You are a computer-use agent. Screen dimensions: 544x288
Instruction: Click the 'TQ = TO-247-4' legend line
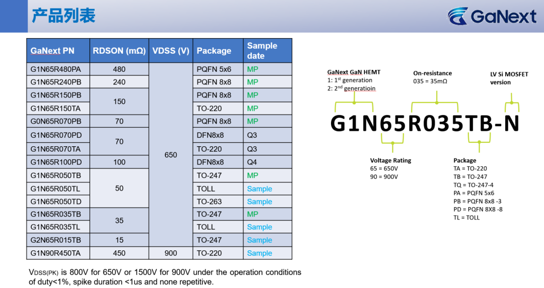coord(473,185)
